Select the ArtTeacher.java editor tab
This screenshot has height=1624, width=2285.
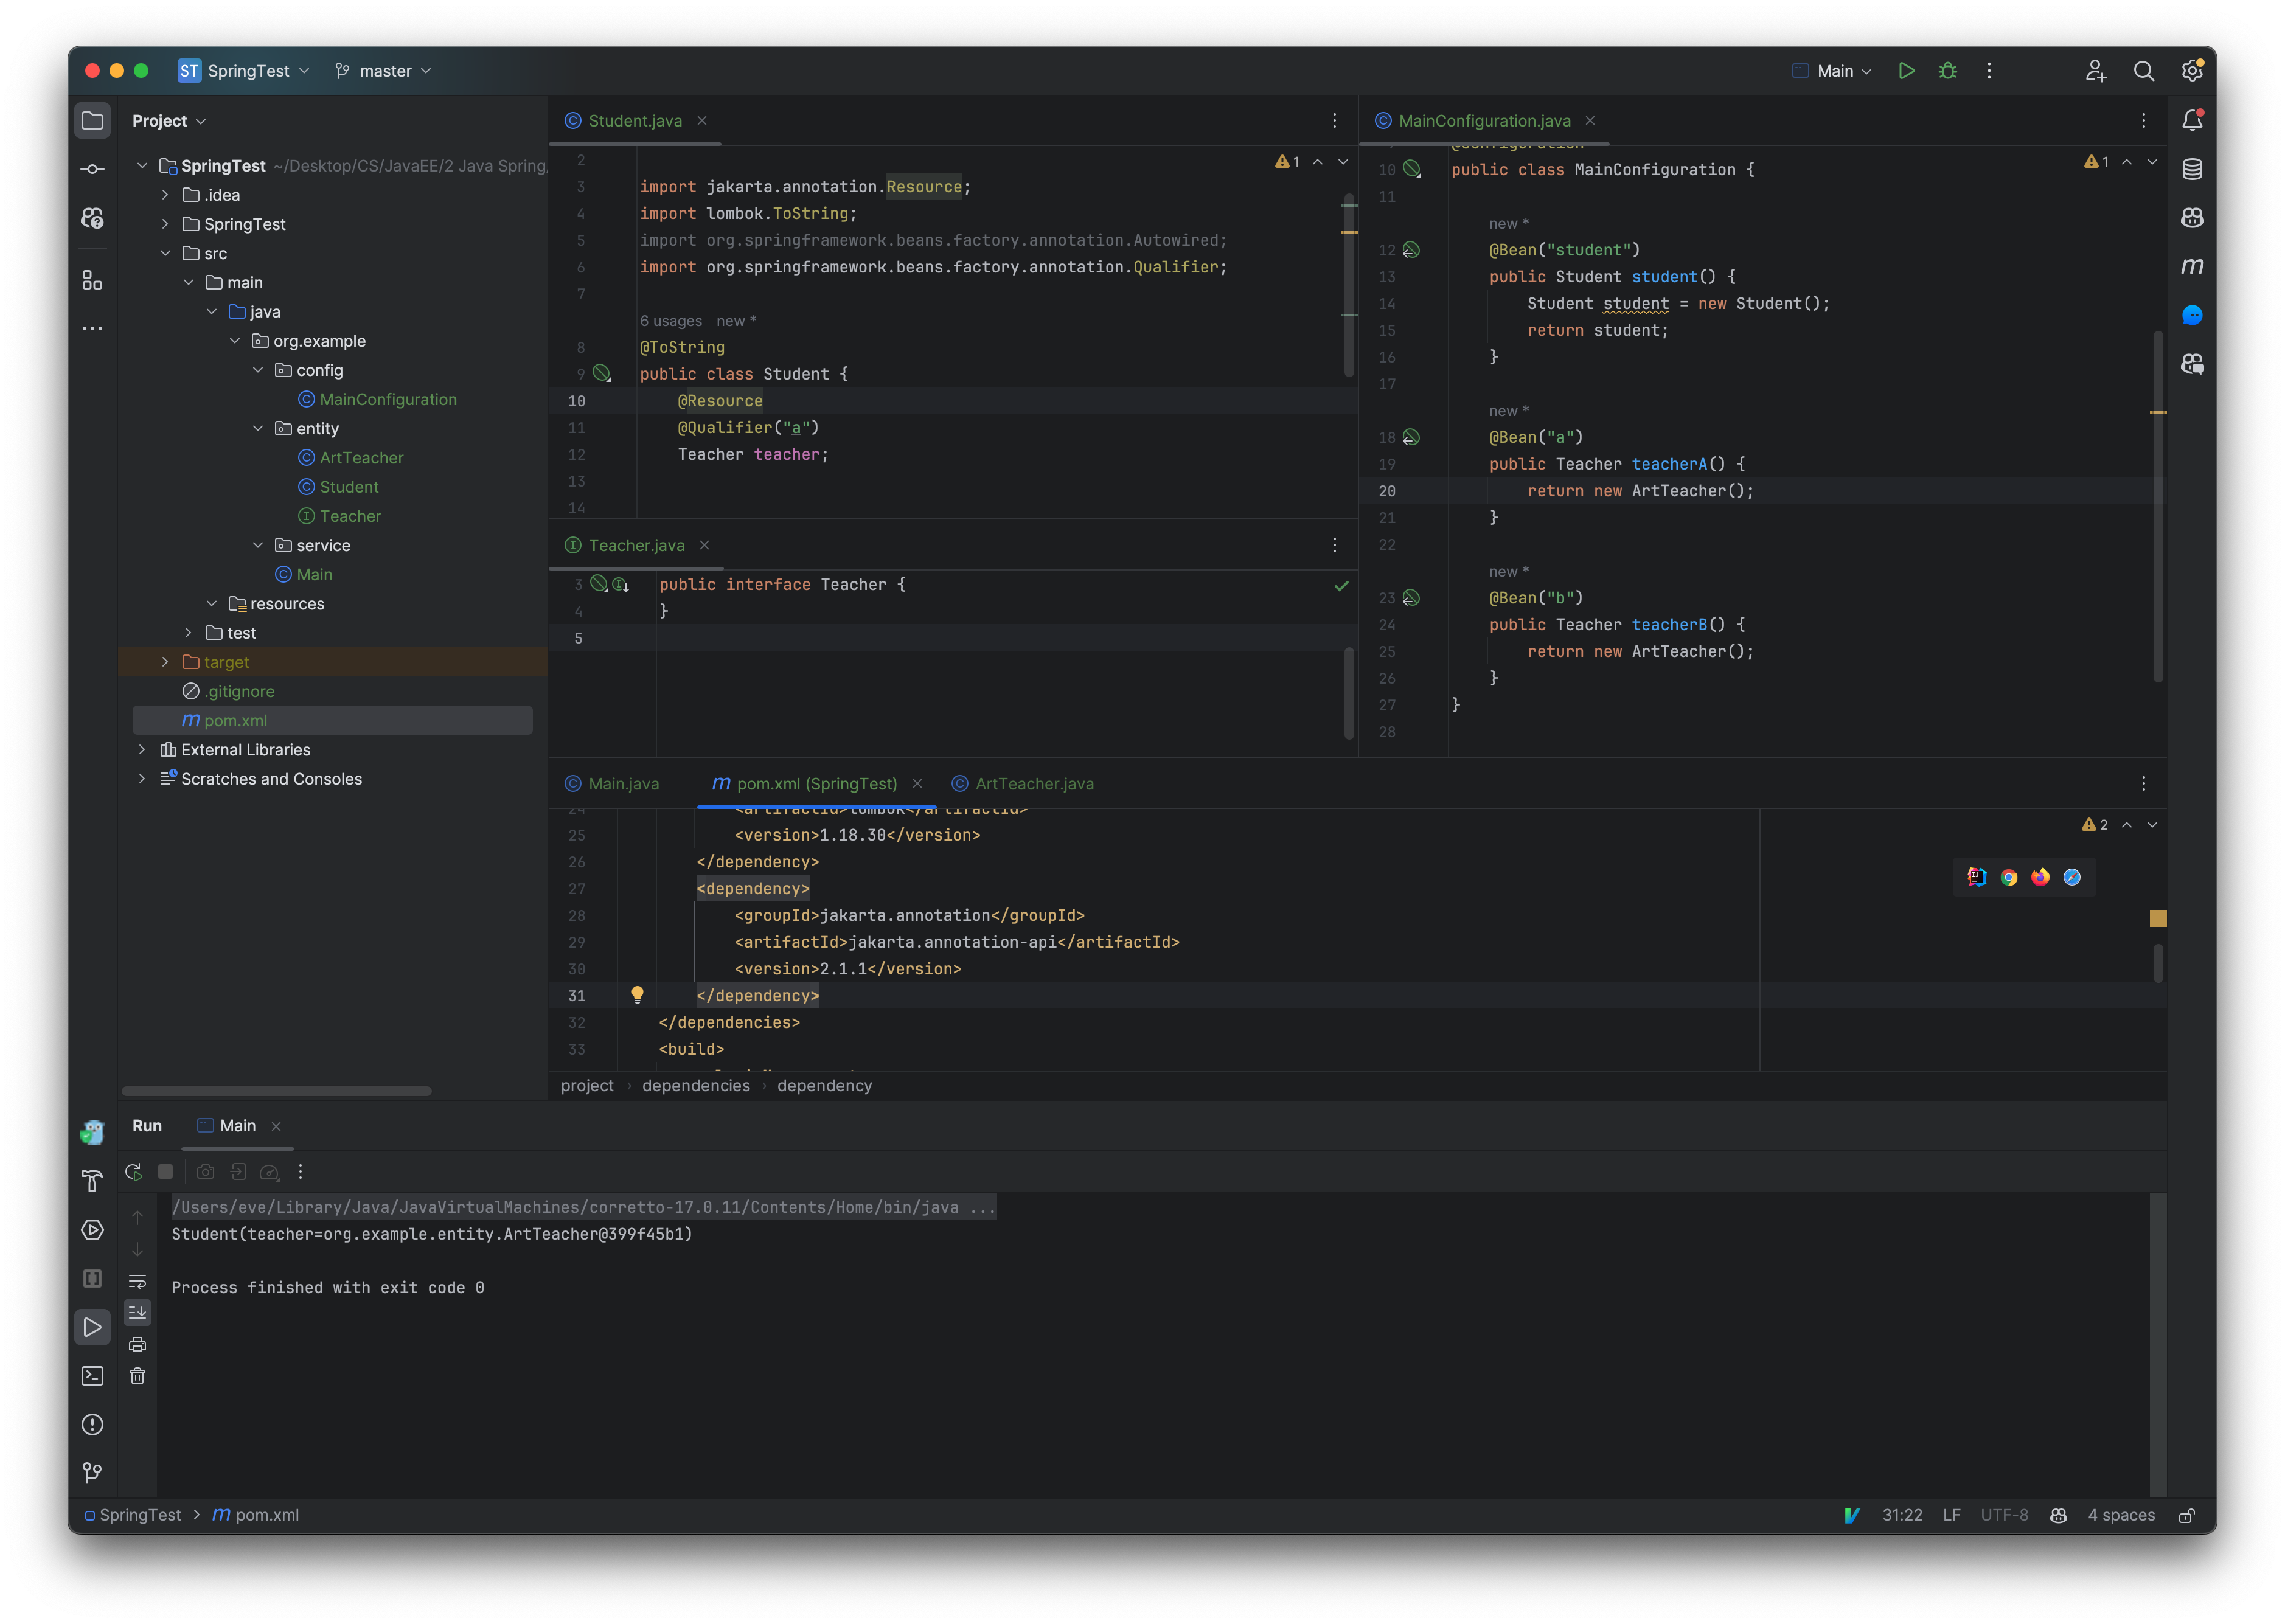click(x=1034, y=782)
